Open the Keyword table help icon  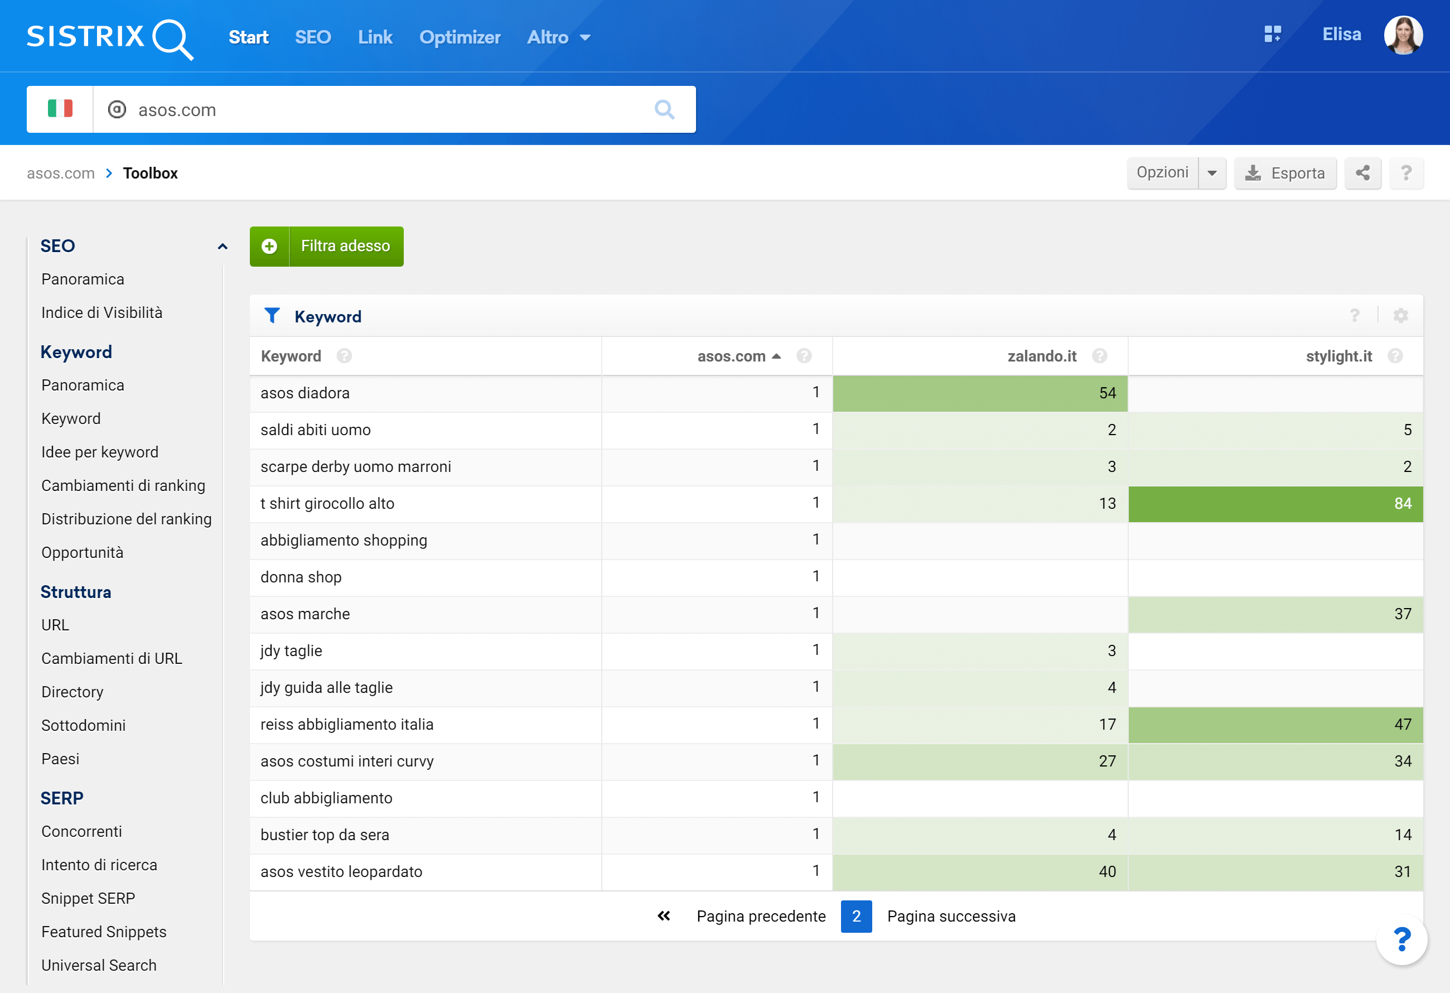pos(1355,315)
